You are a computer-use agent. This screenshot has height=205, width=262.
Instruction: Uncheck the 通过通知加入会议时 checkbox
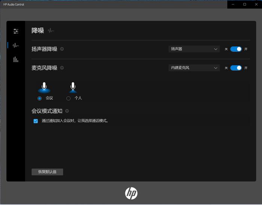point(36,121)
